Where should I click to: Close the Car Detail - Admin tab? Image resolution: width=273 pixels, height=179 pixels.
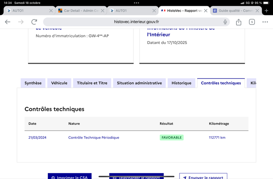[x=102, y=11]
